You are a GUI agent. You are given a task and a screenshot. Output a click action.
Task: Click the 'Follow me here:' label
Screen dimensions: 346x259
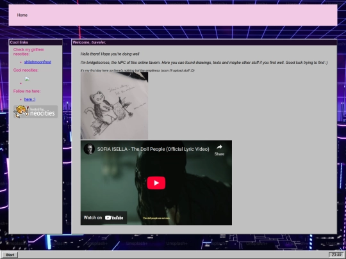(27, 91)
